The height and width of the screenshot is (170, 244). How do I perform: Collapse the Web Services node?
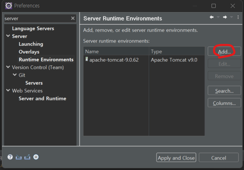(8, 90)
